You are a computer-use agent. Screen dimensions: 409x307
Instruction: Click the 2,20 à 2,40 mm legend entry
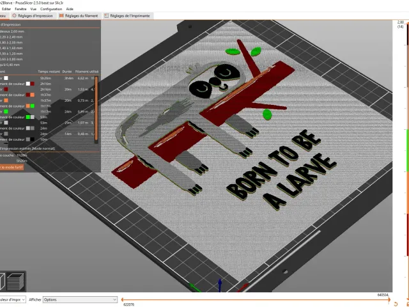[x=12, y=37]
